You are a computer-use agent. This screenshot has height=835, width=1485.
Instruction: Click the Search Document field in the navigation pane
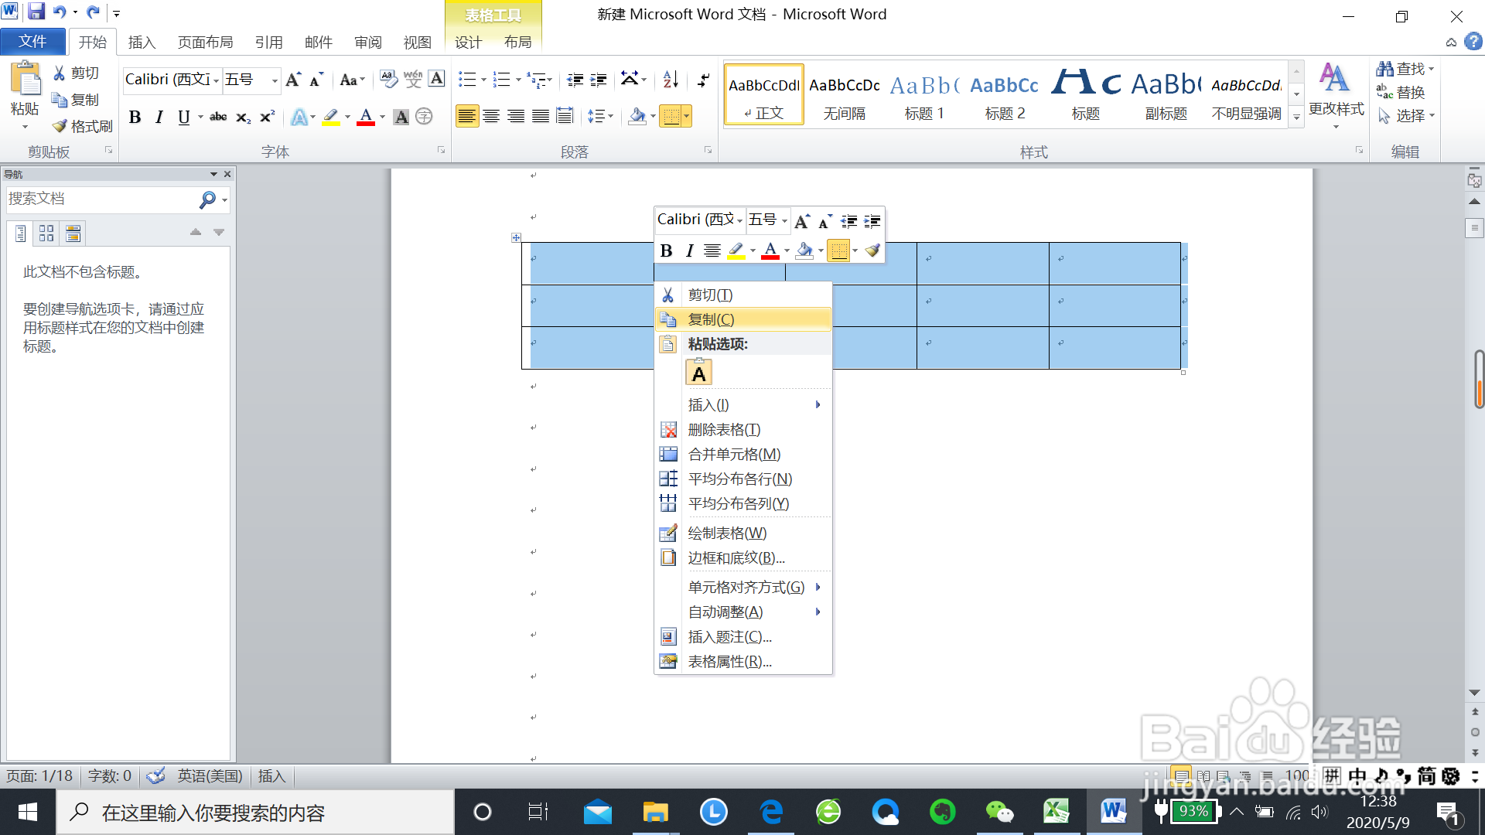coord(101,199)
